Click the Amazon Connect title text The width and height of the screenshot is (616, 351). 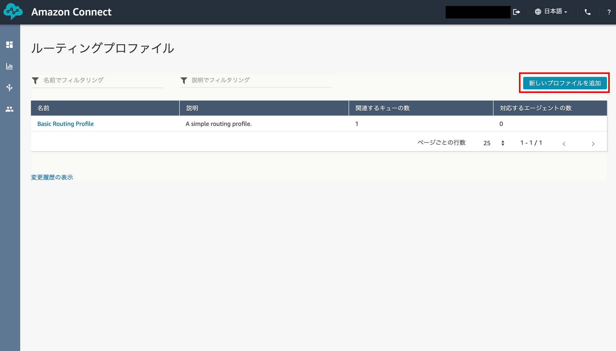(71, 12)
